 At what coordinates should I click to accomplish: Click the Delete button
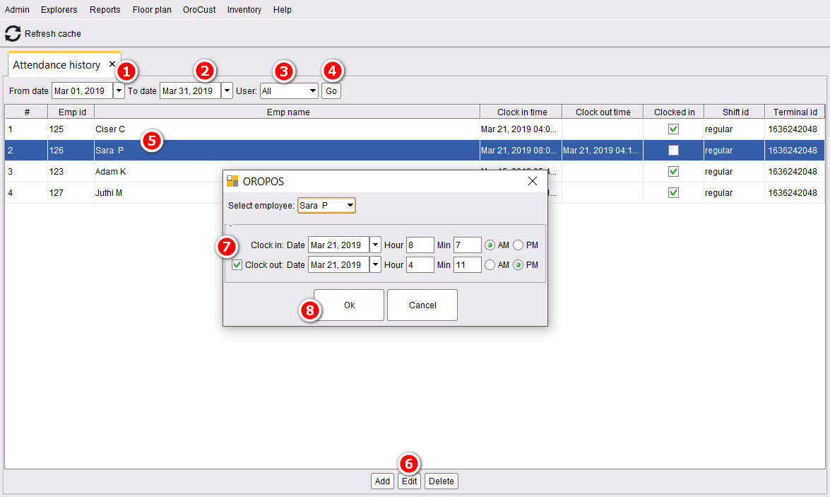coord(441,481)
